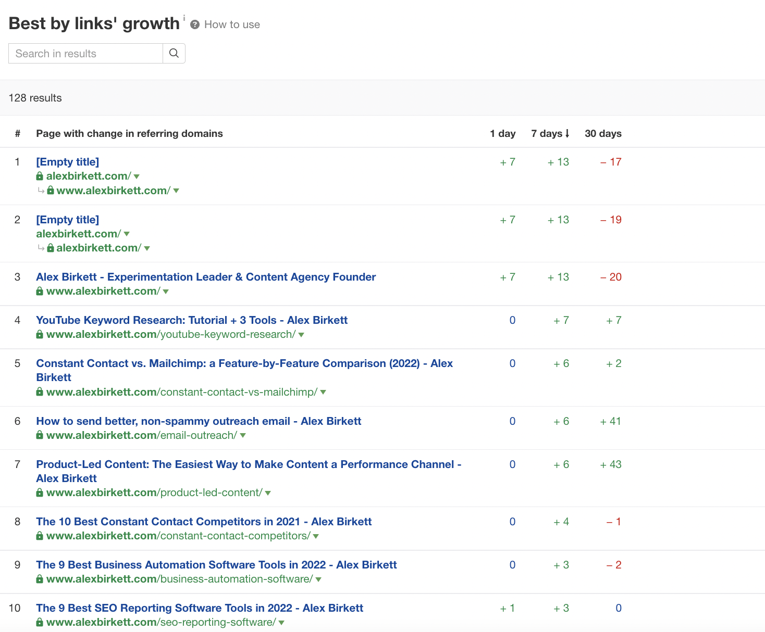Click the product-led-content URL link
Viewport: 765px width, 632px height.
pos(154,492)
